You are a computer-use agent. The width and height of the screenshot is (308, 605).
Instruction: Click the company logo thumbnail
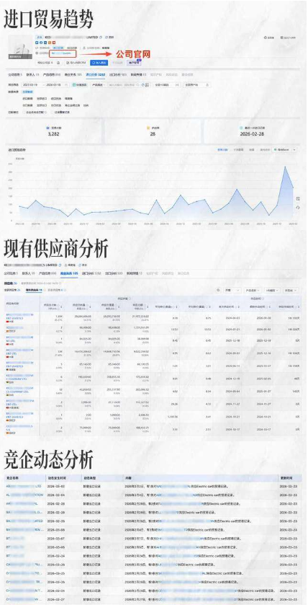[x=20, y=47]
